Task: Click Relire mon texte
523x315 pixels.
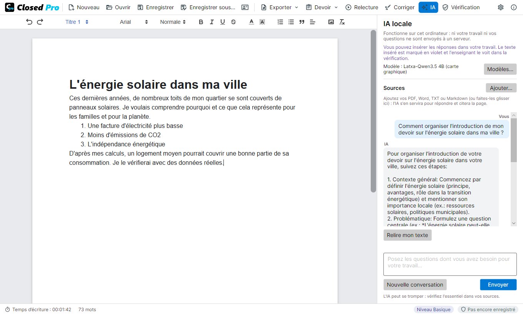Action: 407,235
